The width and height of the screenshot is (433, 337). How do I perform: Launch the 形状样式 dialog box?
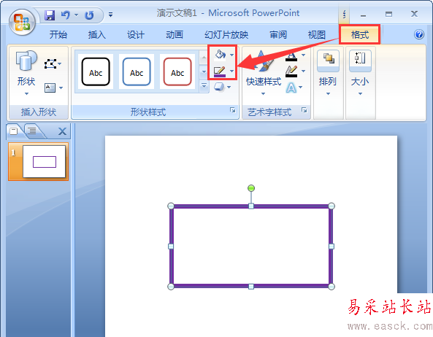232,110
